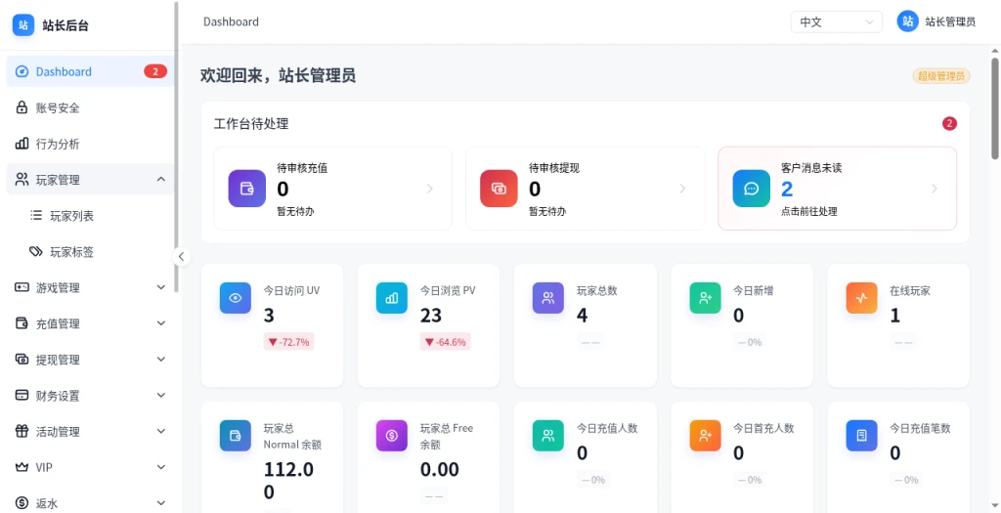Screen dimensions: 1001x513
Task: Expand the 活动管理 menu chevron
Action: click(161, 431)
